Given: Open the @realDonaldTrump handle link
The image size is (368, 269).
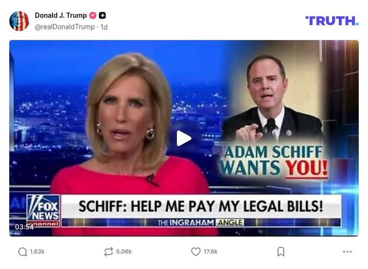Looking at the screenshot, I should [x=64, y=27].
